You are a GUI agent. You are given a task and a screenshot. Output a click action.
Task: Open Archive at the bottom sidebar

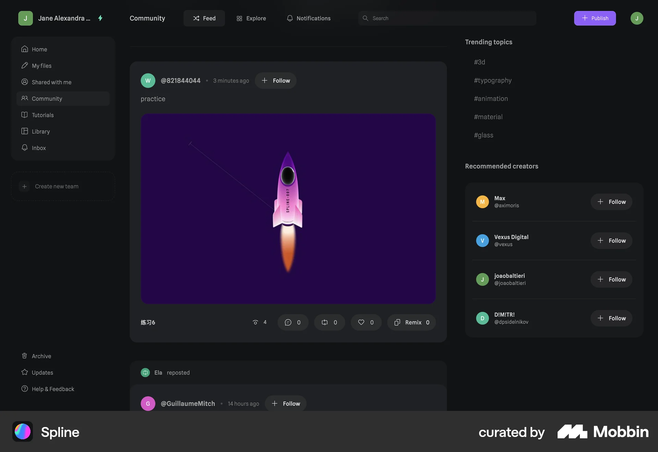[41, 356]
